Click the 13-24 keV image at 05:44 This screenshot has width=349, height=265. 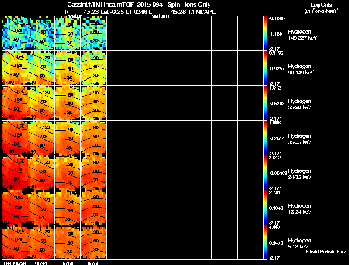(41, 208)
